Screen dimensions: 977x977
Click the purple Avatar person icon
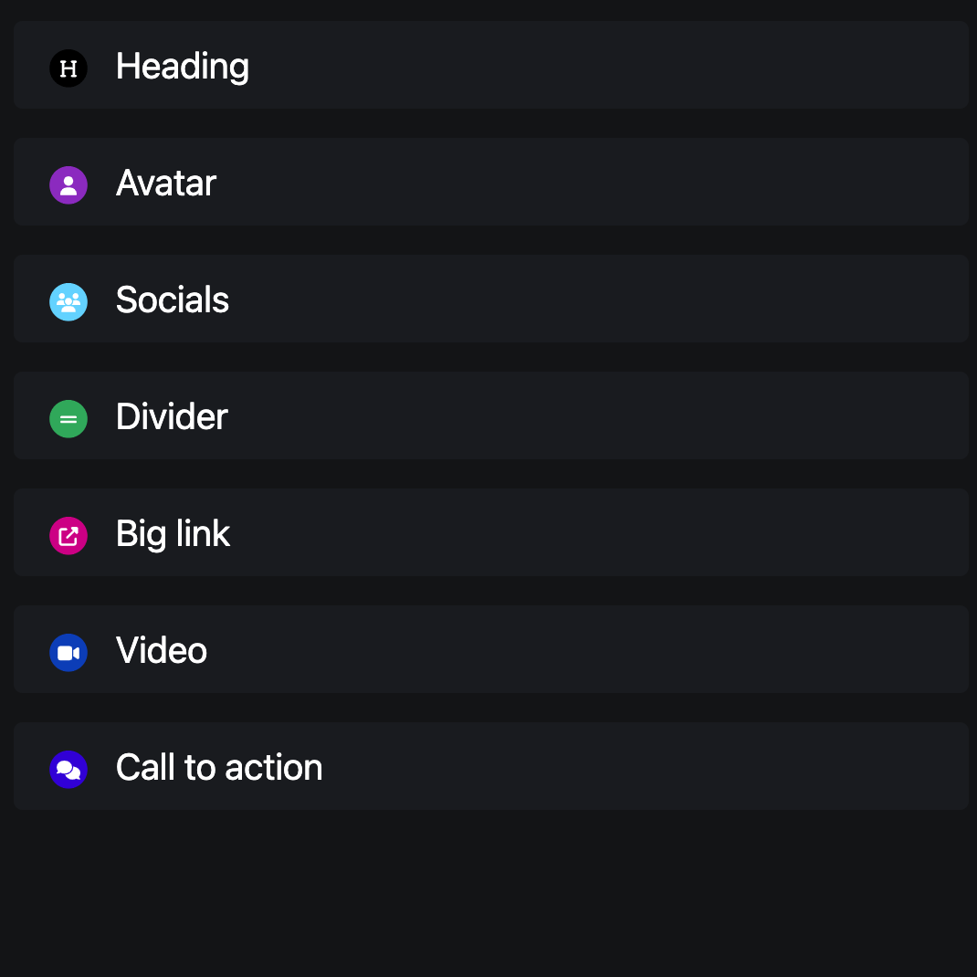click(x=68, y=184)
